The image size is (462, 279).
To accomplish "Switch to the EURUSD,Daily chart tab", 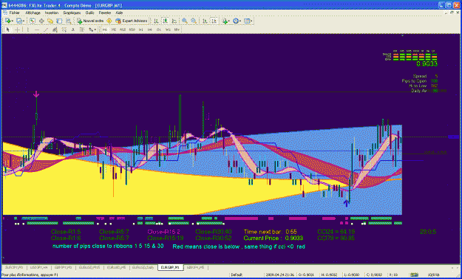I will 143,267.
